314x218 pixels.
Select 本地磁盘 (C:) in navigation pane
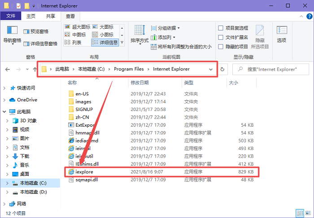33,183
